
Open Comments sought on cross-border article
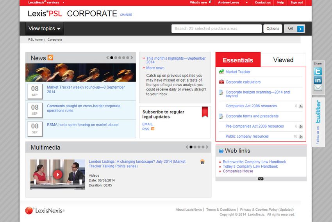84,108
